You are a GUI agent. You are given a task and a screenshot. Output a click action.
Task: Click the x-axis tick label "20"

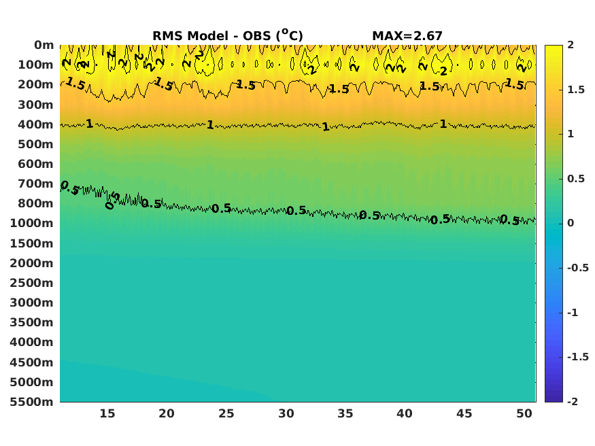pos(167,413)
